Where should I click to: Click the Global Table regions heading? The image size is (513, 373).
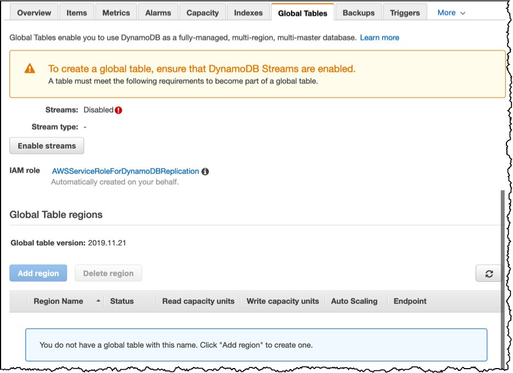pyautogui.click(x=56, y=214)
